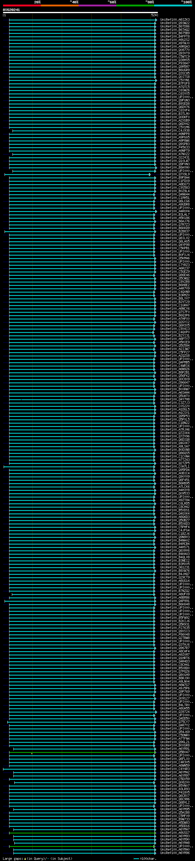The image size is (195, 861).
Task: Choose the UniRef100_C5PHF4 hit label
Action: [175, 527]
